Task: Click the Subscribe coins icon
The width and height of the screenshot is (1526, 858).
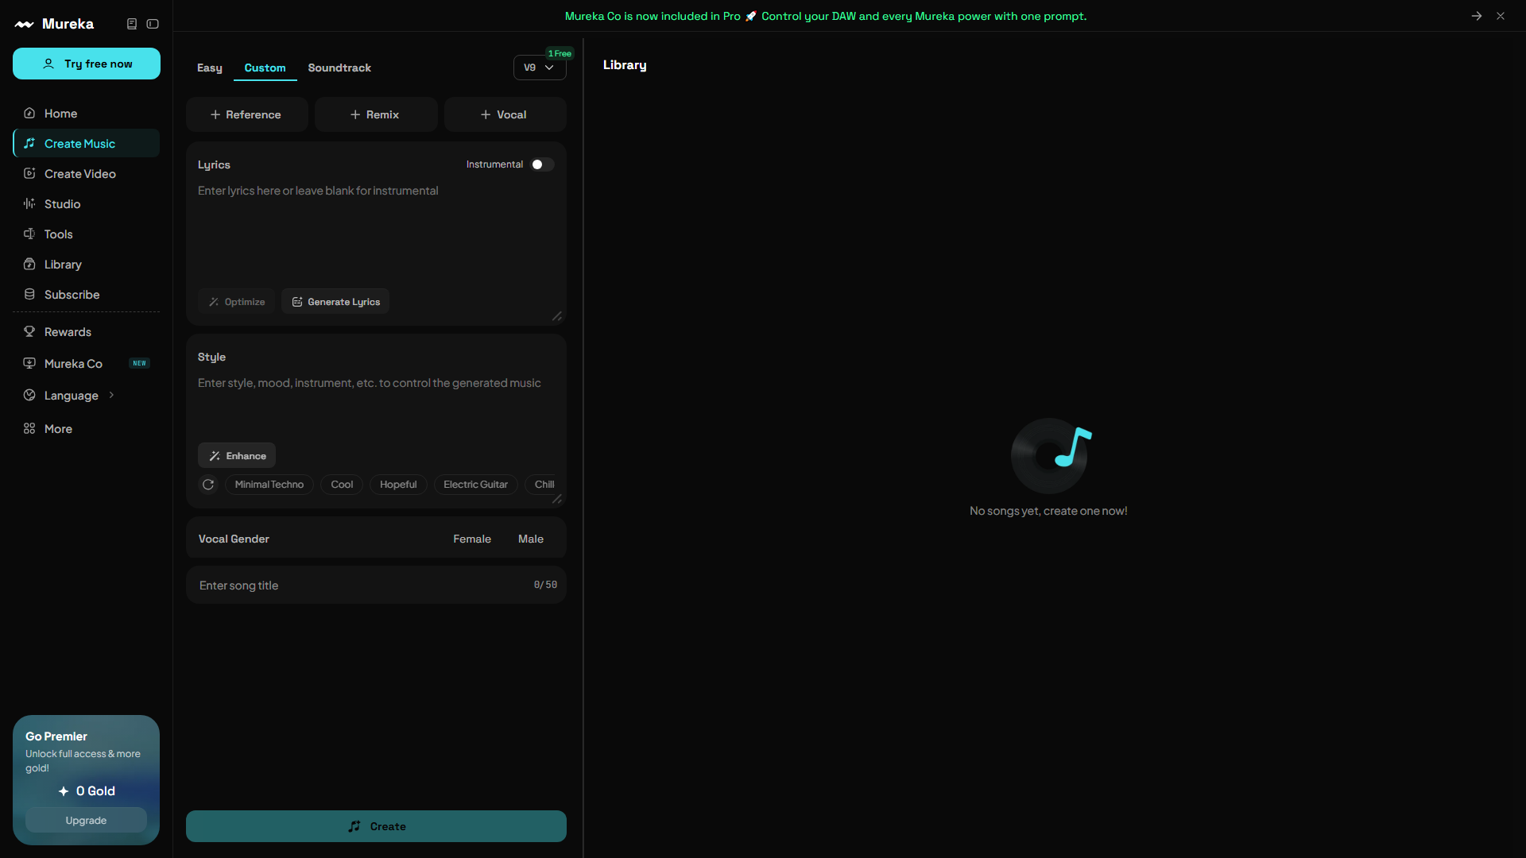Action: [x=29, y=295]
